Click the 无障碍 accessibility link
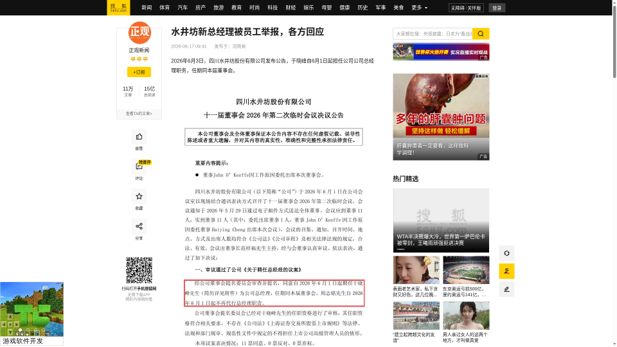 point(457,8)
